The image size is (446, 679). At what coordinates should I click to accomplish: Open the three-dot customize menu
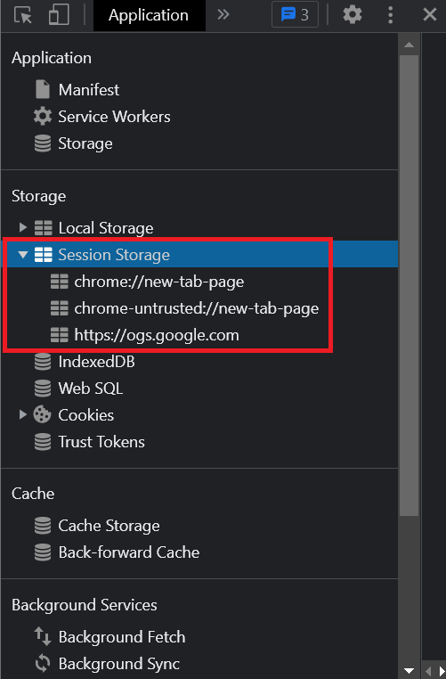(x=390, y=15)
